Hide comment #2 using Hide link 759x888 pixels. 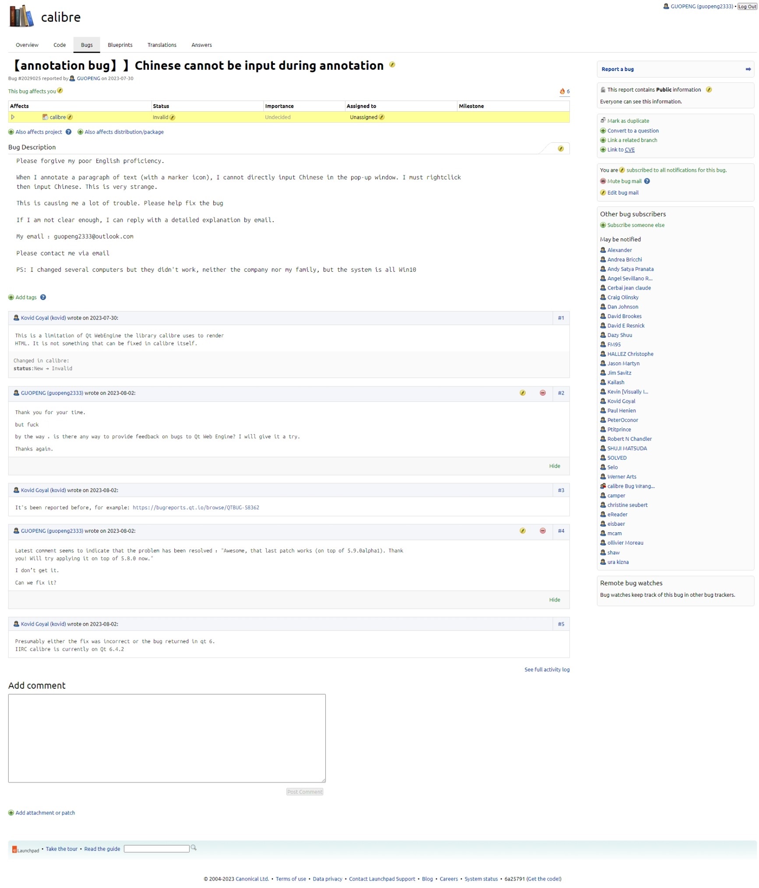pos(555,466)
